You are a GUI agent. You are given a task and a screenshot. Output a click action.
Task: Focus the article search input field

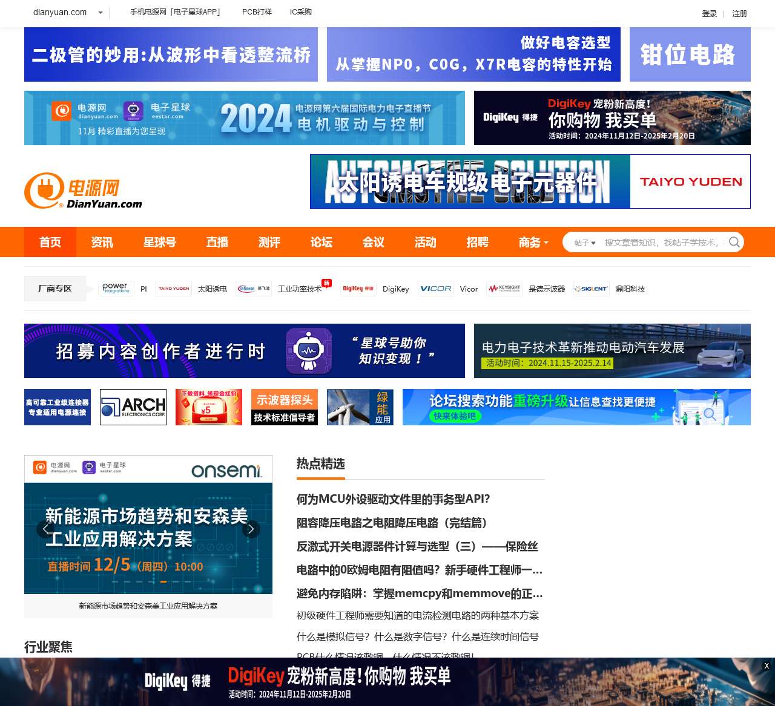tap(664, 243)
